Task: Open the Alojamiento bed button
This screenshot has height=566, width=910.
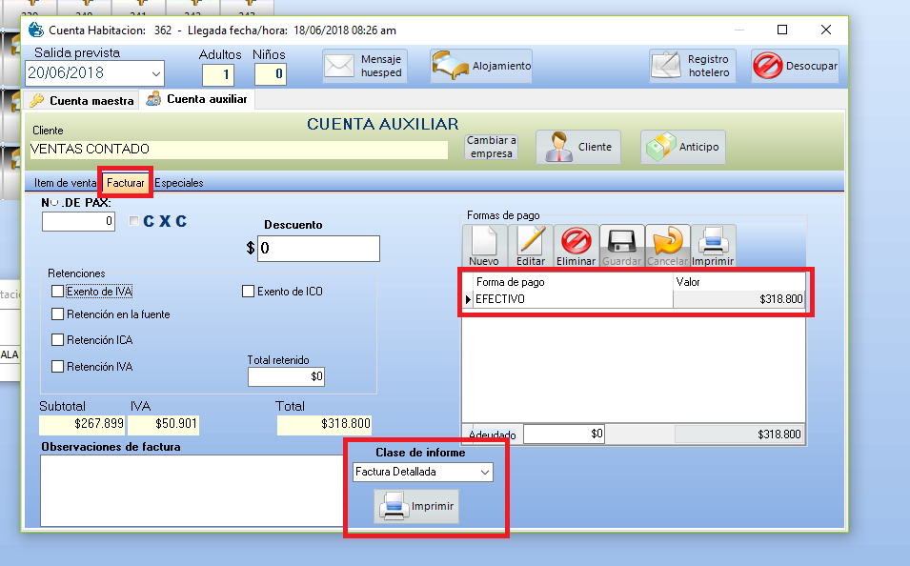Action: click(x=481, y=67)
